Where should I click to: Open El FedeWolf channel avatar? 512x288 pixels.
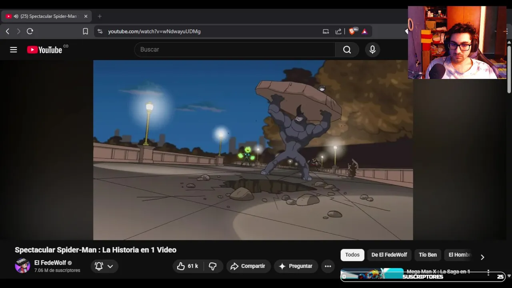tap(22, 266)
